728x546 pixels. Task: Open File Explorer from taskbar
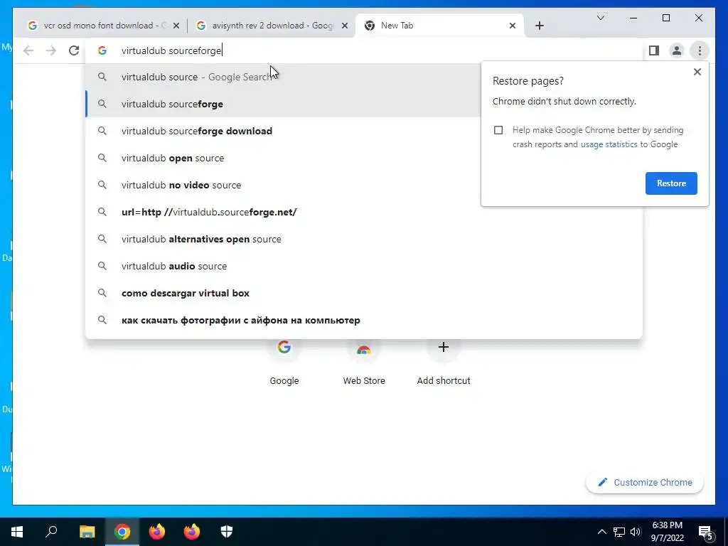87,532
